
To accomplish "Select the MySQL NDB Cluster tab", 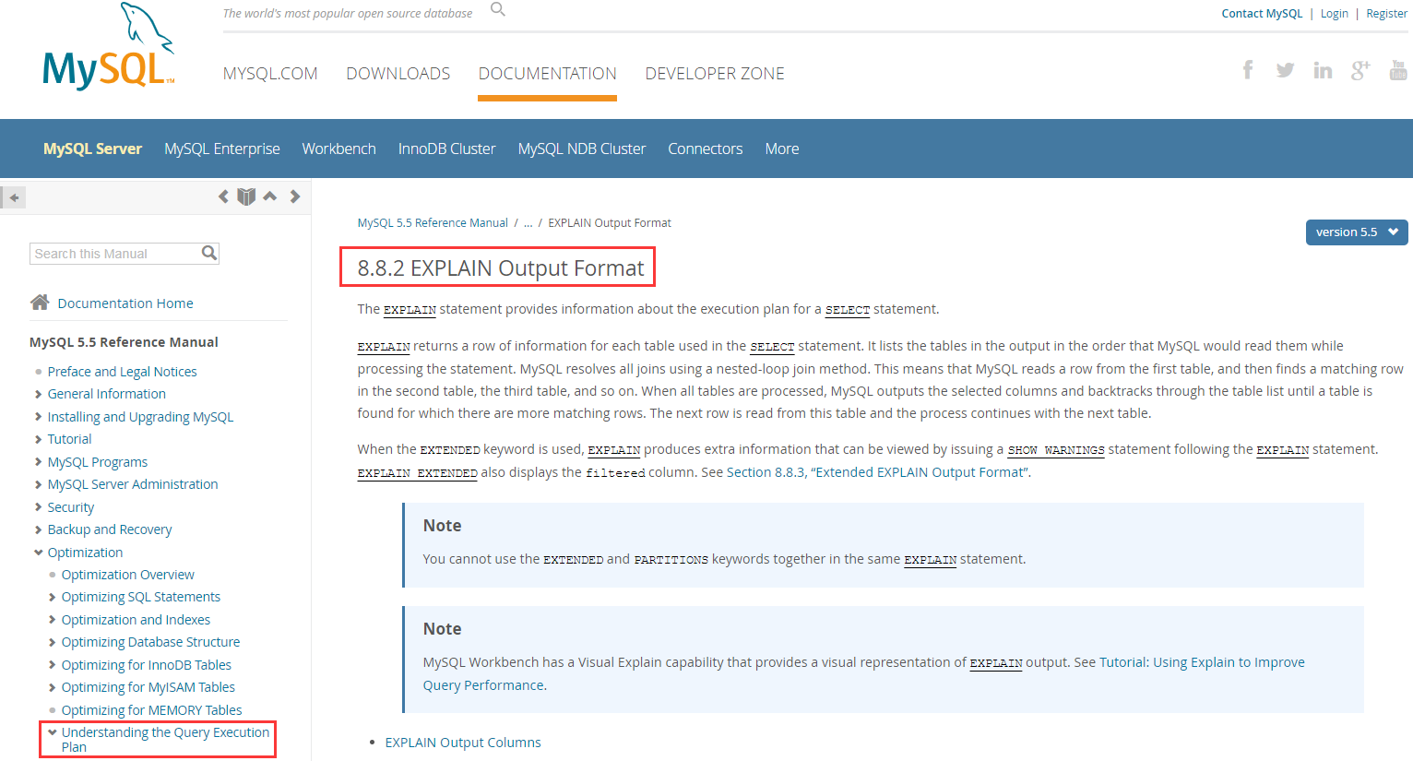I will pos(582,149).
